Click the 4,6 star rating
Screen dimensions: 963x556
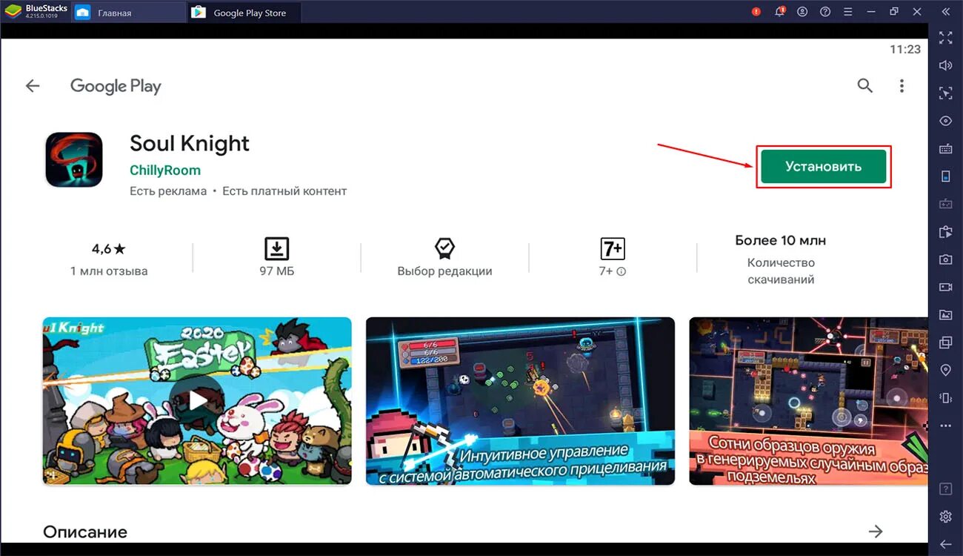pyautogui.click(x=109, y=248)
